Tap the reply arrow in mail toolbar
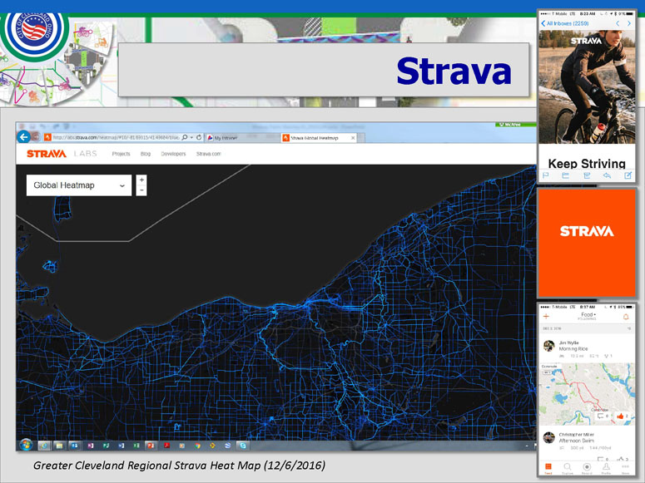Image resolution: width=645 pixels, height=483 pixels. pyautogui.click(x=608, y=175)
